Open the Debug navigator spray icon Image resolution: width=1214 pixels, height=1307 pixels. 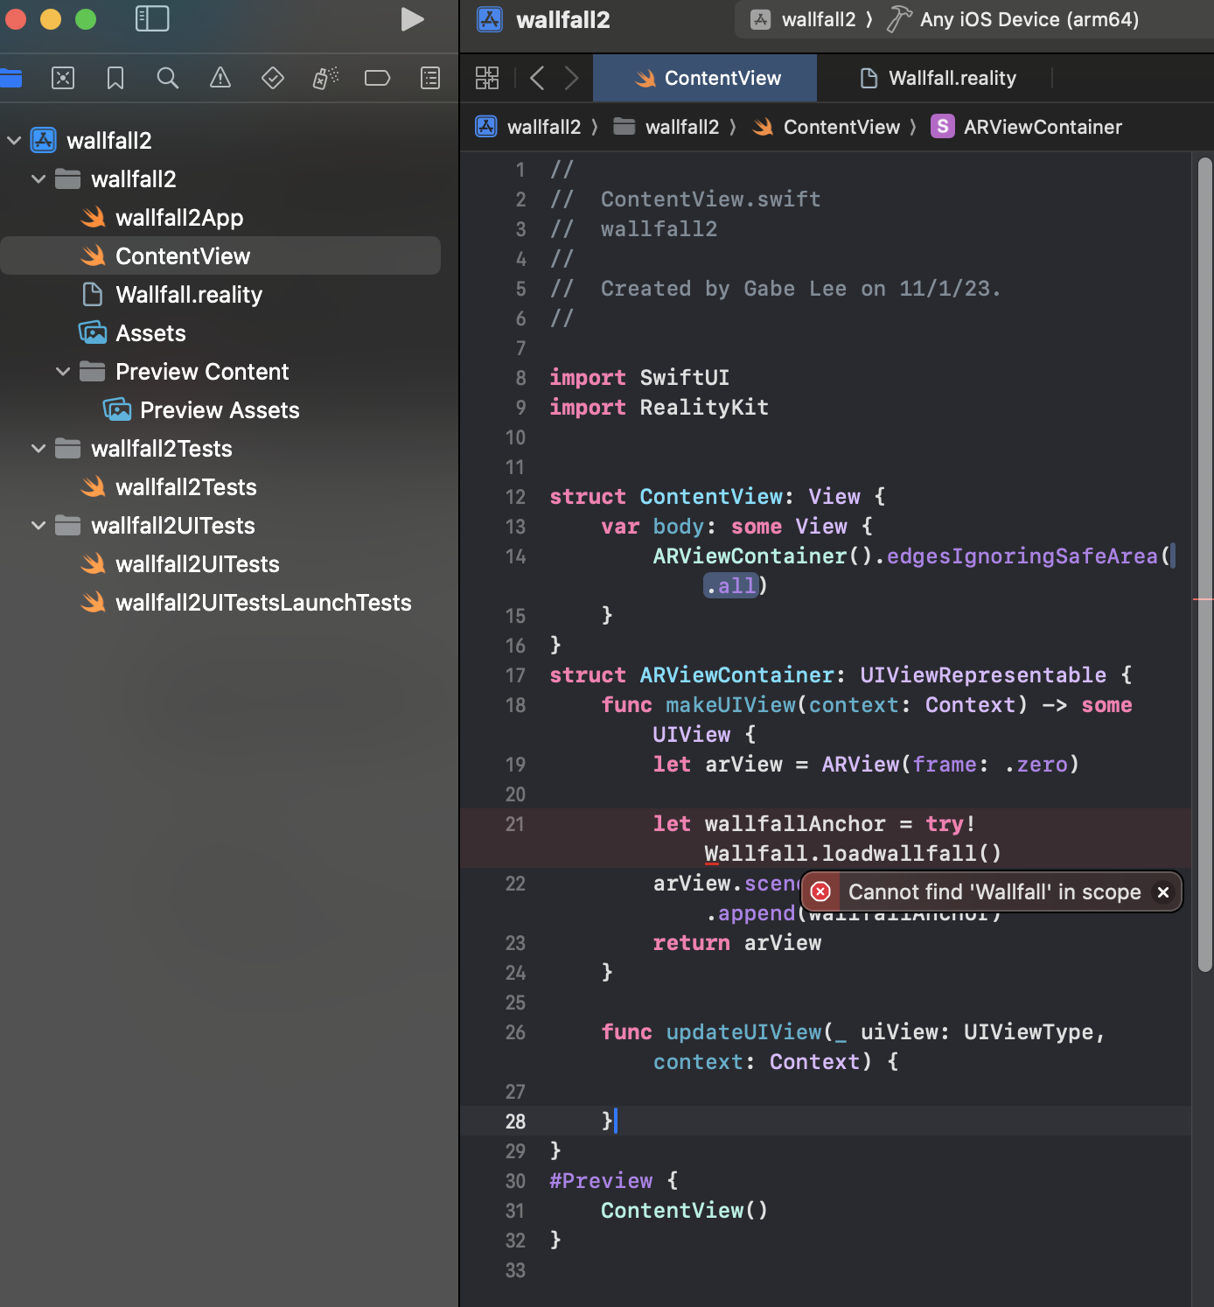pyautogui.click(x=324, y=78)
